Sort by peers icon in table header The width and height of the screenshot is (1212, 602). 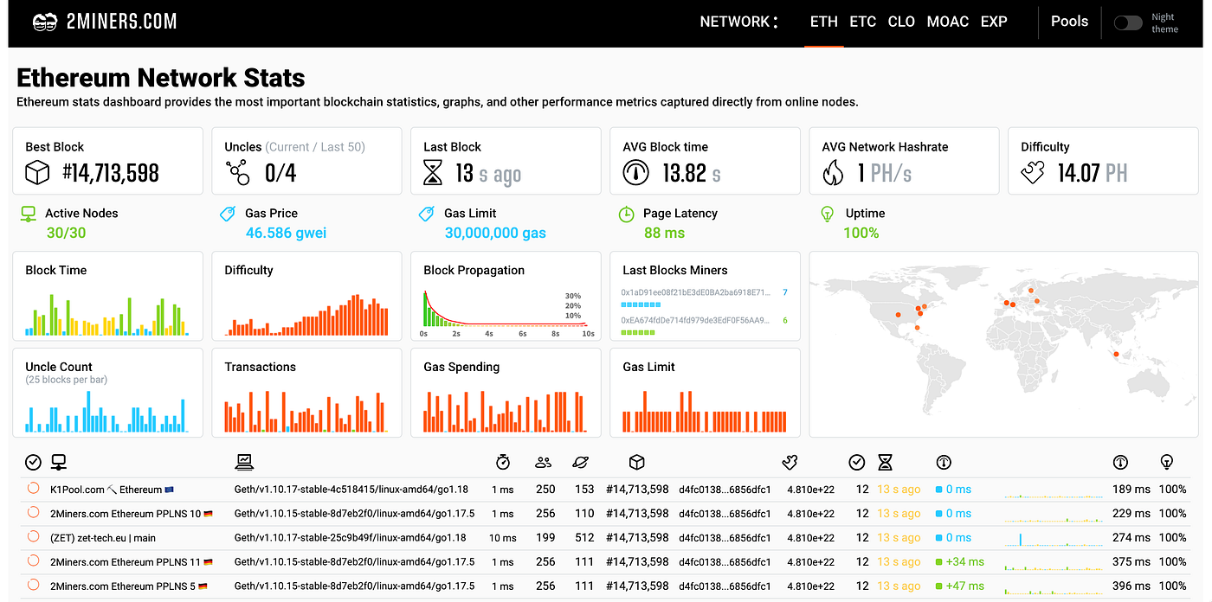pyautogui.click(x=544, y=462)
